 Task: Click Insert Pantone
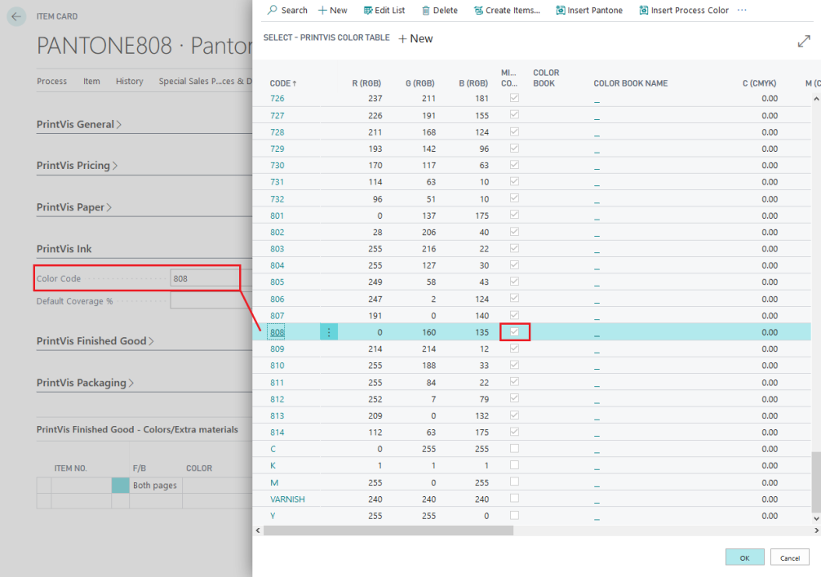click(589, 10)
